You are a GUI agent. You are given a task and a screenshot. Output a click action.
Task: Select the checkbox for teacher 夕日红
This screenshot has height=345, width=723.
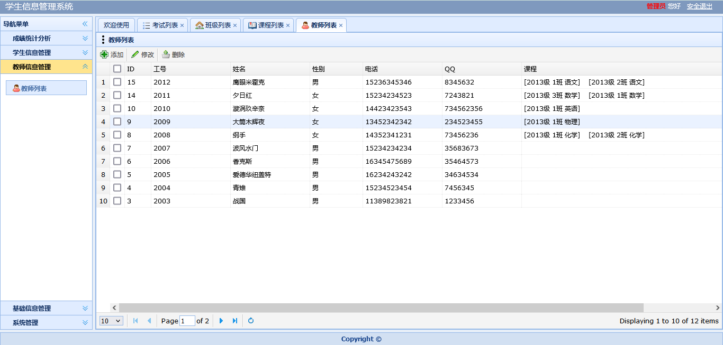click(x=117, y=96)
